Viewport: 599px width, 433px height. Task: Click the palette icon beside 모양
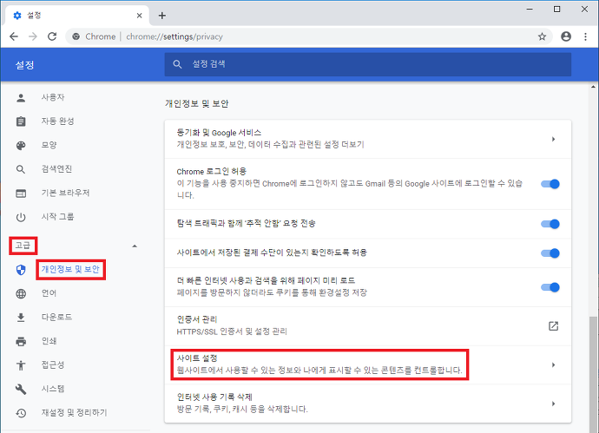tap(21, 146)
